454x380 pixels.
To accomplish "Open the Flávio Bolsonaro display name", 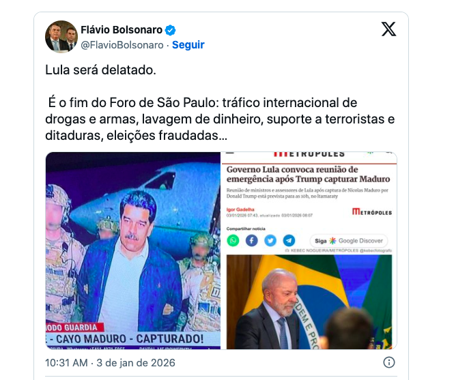I will [122, 30].
